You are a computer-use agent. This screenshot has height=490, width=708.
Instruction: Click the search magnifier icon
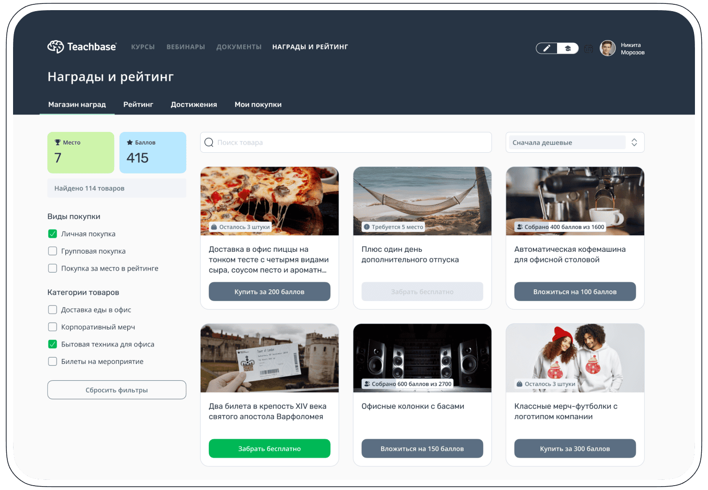209,142
